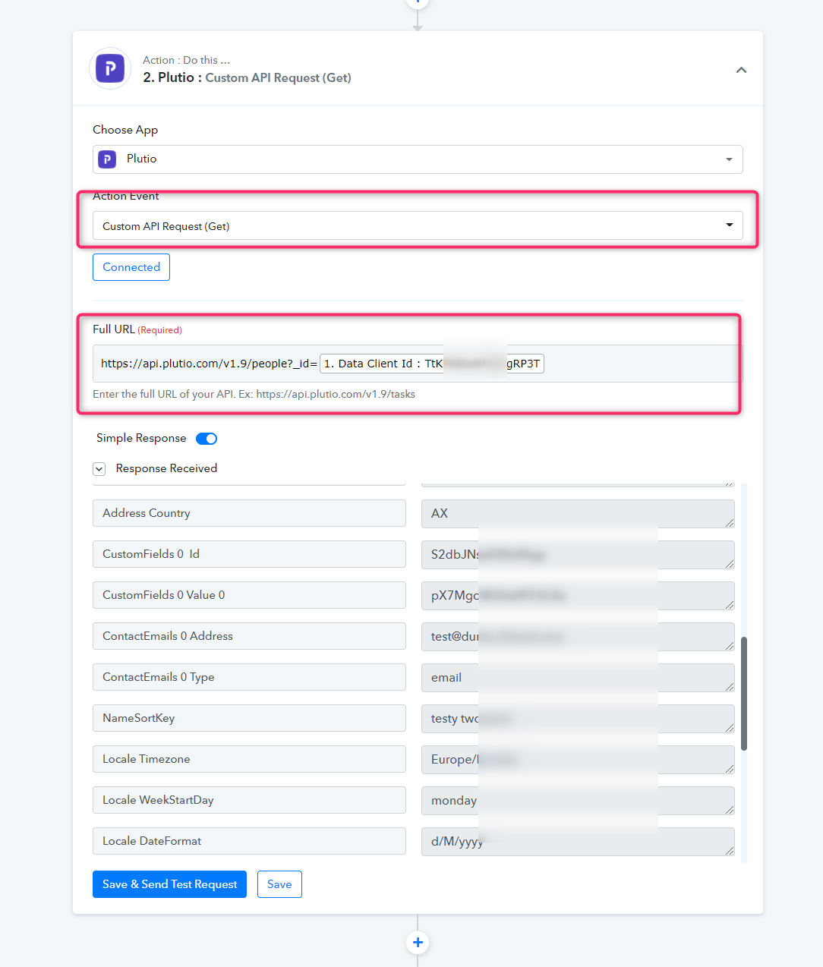
Task: Collapse the Response Received section
Action: [x=99, y=469]
